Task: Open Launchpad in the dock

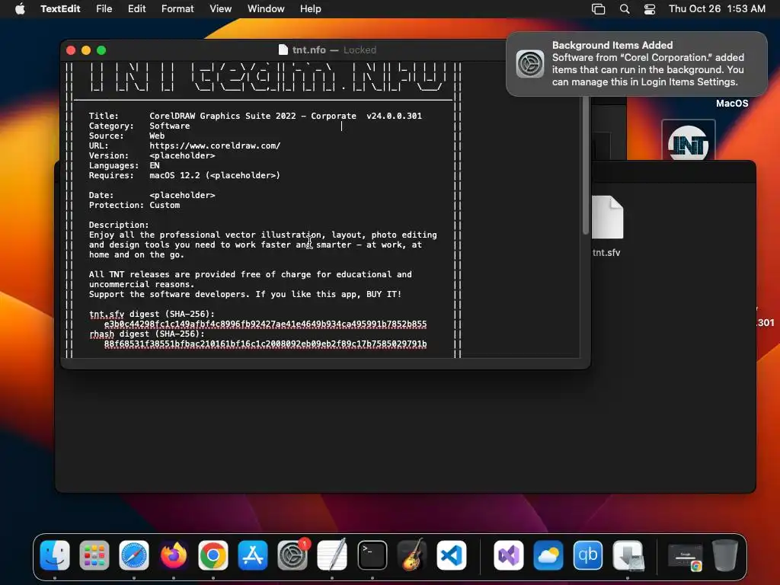Action: pos(94,555)
